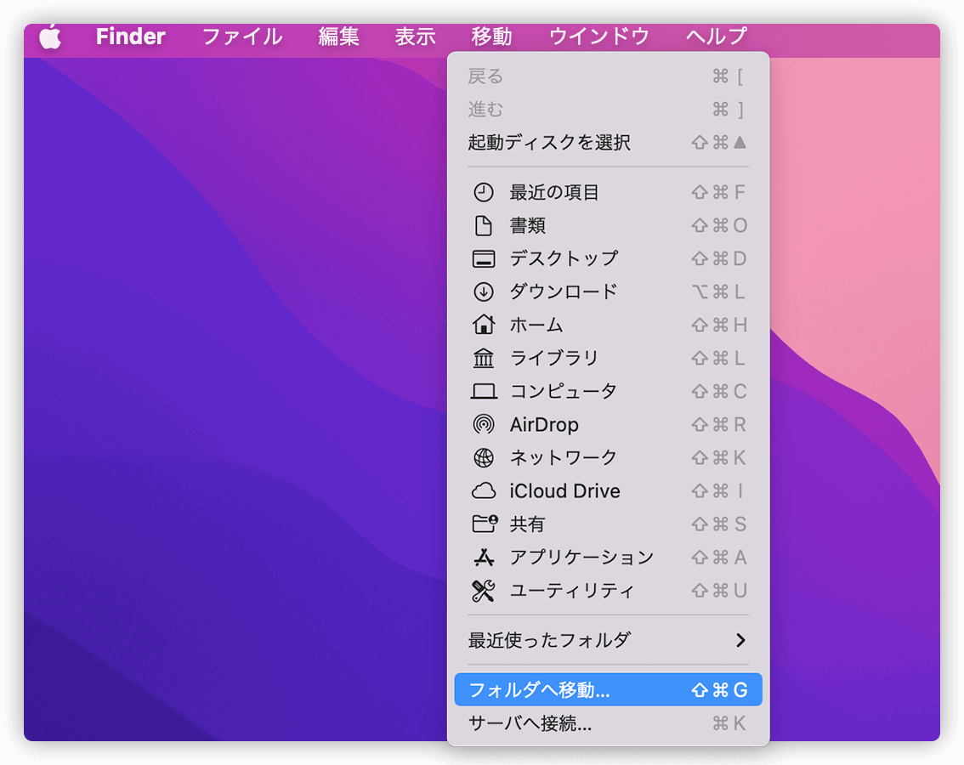Close the open 移動 menu
Image resolution: width=964 pixels, height=765 pixels.
click(x=491, y=37)
